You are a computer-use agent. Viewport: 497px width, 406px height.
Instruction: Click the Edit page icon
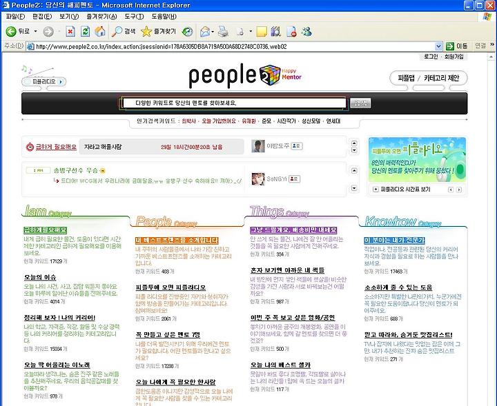tap(240, 31)
